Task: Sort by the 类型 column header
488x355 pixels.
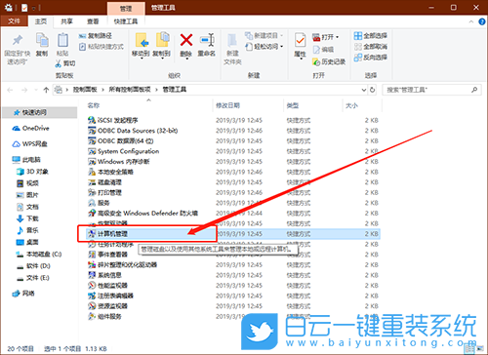Action: coord(293,105)
